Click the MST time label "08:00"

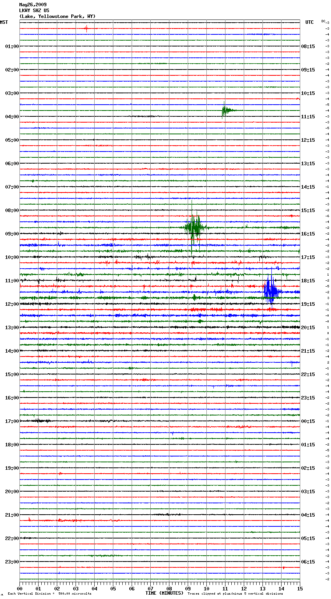click(12, 210)
